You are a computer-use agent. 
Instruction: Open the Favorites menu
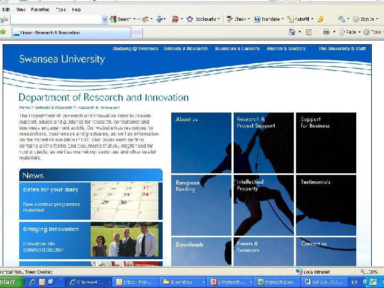point(40,10)
